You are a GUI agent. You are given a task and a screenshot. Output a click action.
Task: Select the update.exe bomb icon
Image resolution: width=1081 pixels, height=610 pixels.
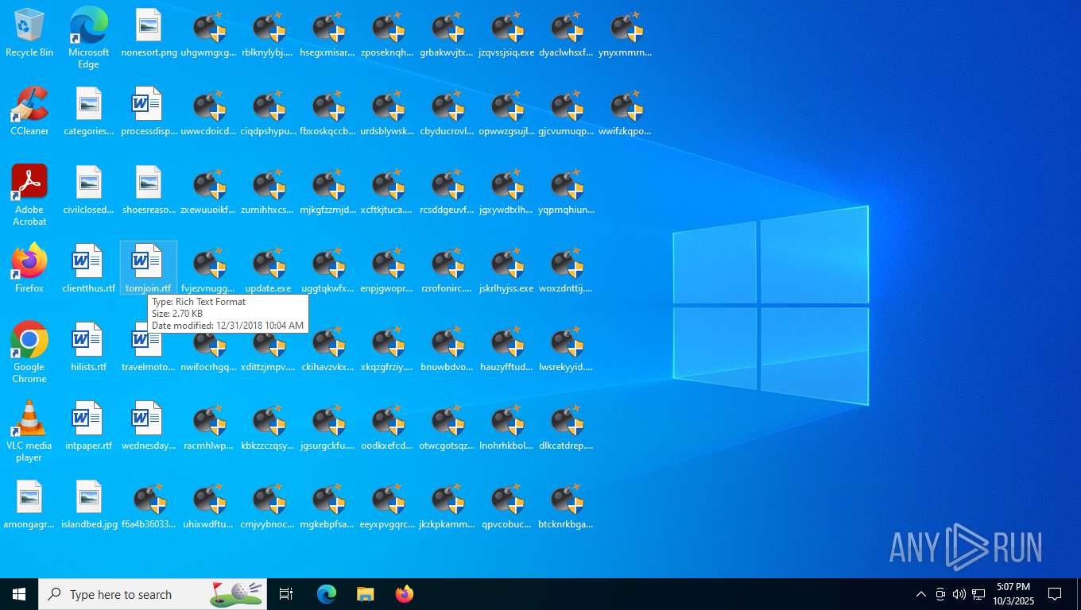(x=268, y=269)
